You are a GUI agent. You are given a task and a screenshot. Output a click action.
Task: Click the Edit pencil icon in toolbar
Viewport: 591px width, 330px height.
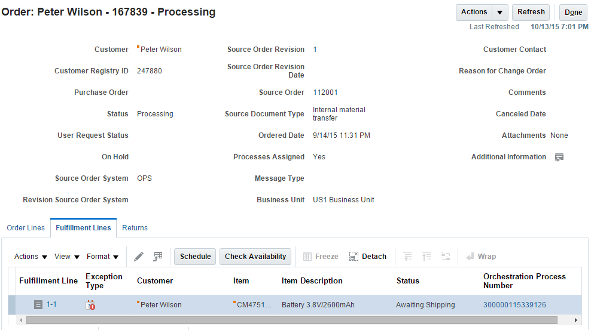click(x=139, y=257)
